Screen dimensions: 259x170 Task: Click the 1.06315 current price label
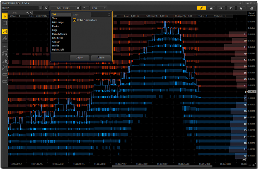[x=252, y=92]
